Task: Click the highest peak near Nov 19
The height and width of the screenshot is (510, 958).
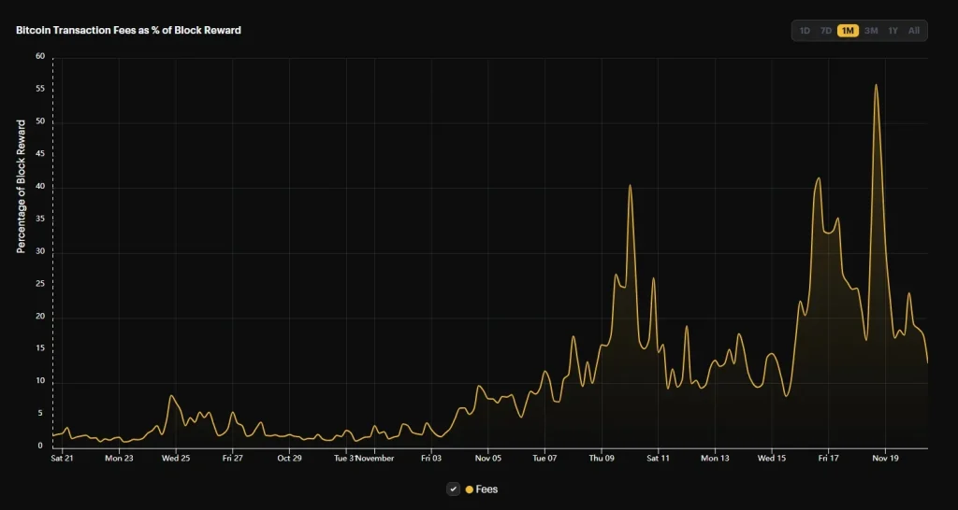Action: (876, 85)
